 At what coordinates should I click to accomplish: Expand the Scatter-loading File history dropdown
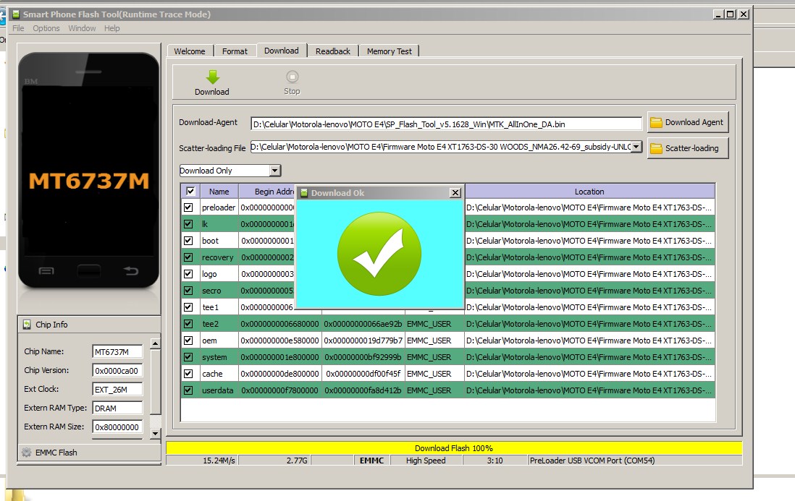click(636, 147)
